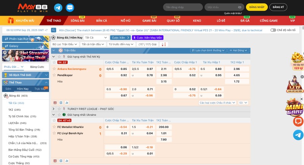Open the statistics chart icon under Ankara match

[x=66, y=102]
